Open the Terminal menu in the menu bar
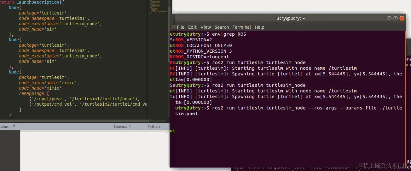This screenshot has height=171, width=411. pyautogui.click(x=242, y=27)
